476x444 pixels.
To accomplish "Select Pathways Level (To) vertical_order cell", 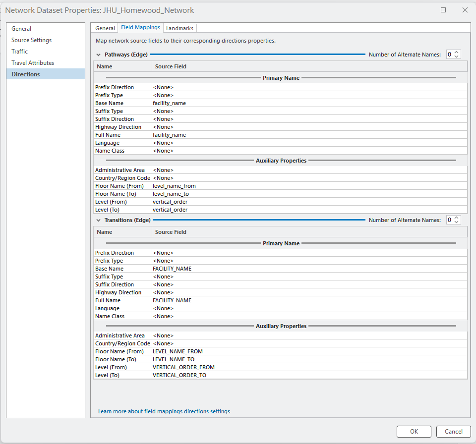I will click(x=309, y=210).
